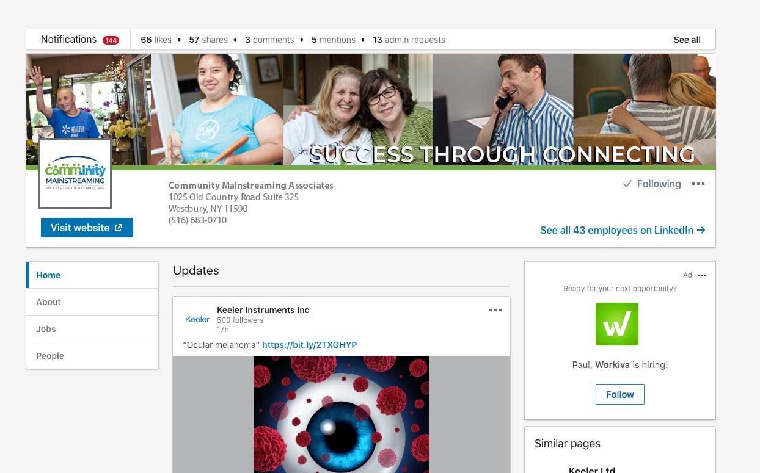
Task: Switch to the Jobs tab
Action: (92, 329)
